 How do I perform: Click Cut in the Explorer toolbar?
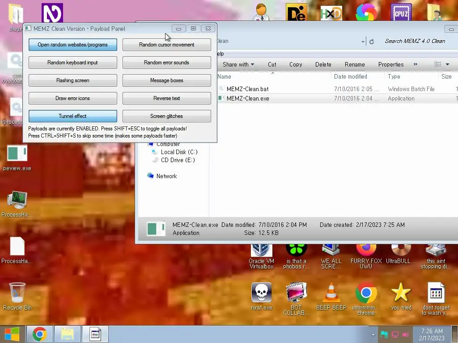click(x=272, y=64)
